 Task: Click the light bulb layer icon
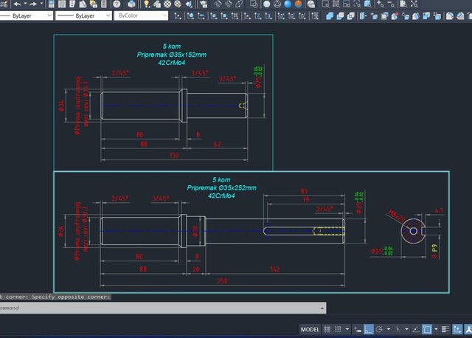click(147, 4)
